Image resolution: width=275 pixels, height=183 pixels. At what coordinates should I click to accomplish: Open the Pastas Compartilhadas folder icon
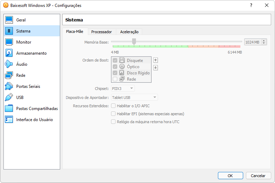9,108
